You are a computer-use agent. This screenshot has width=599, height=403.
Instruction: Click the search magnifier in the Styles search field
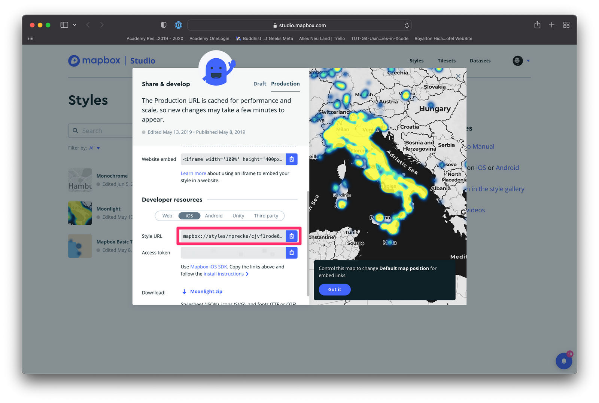75,130
